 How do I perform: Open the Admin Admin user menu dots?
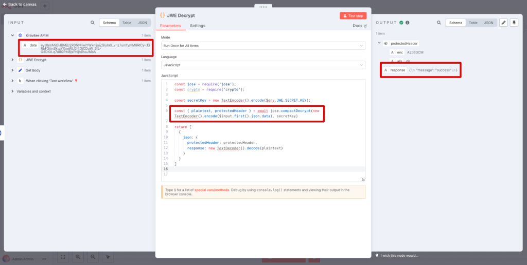click(44, 259)
